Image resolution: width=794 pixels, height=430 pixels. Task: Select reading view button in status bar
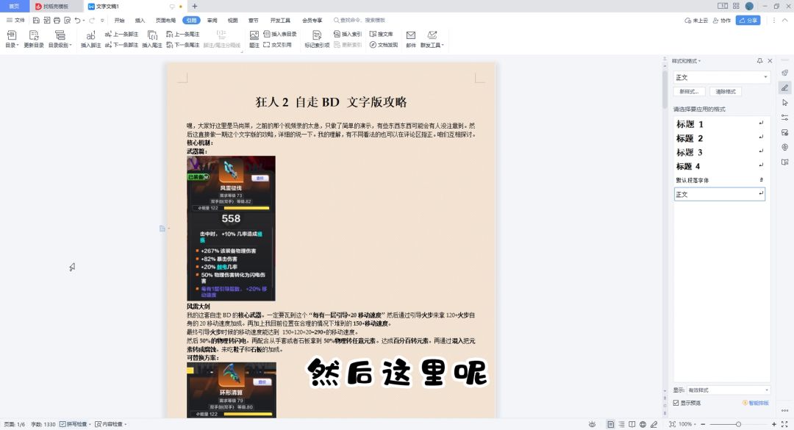632,424
